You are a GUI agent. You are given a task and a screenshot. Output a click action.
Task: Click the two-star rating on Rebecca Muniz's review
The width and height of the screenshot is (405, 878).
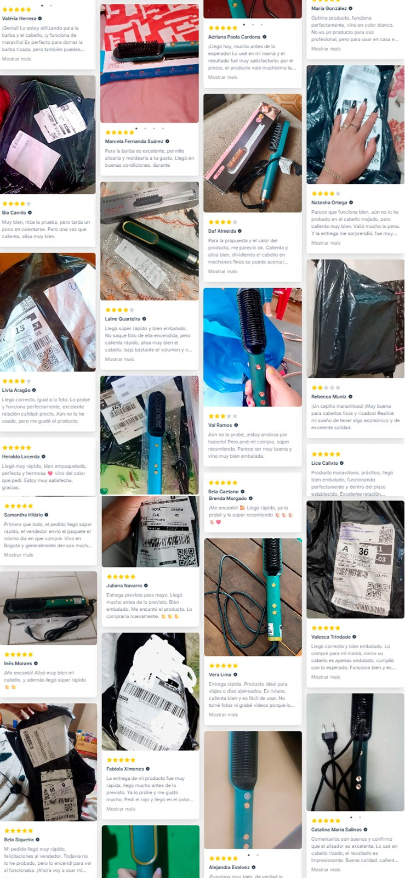326,387
